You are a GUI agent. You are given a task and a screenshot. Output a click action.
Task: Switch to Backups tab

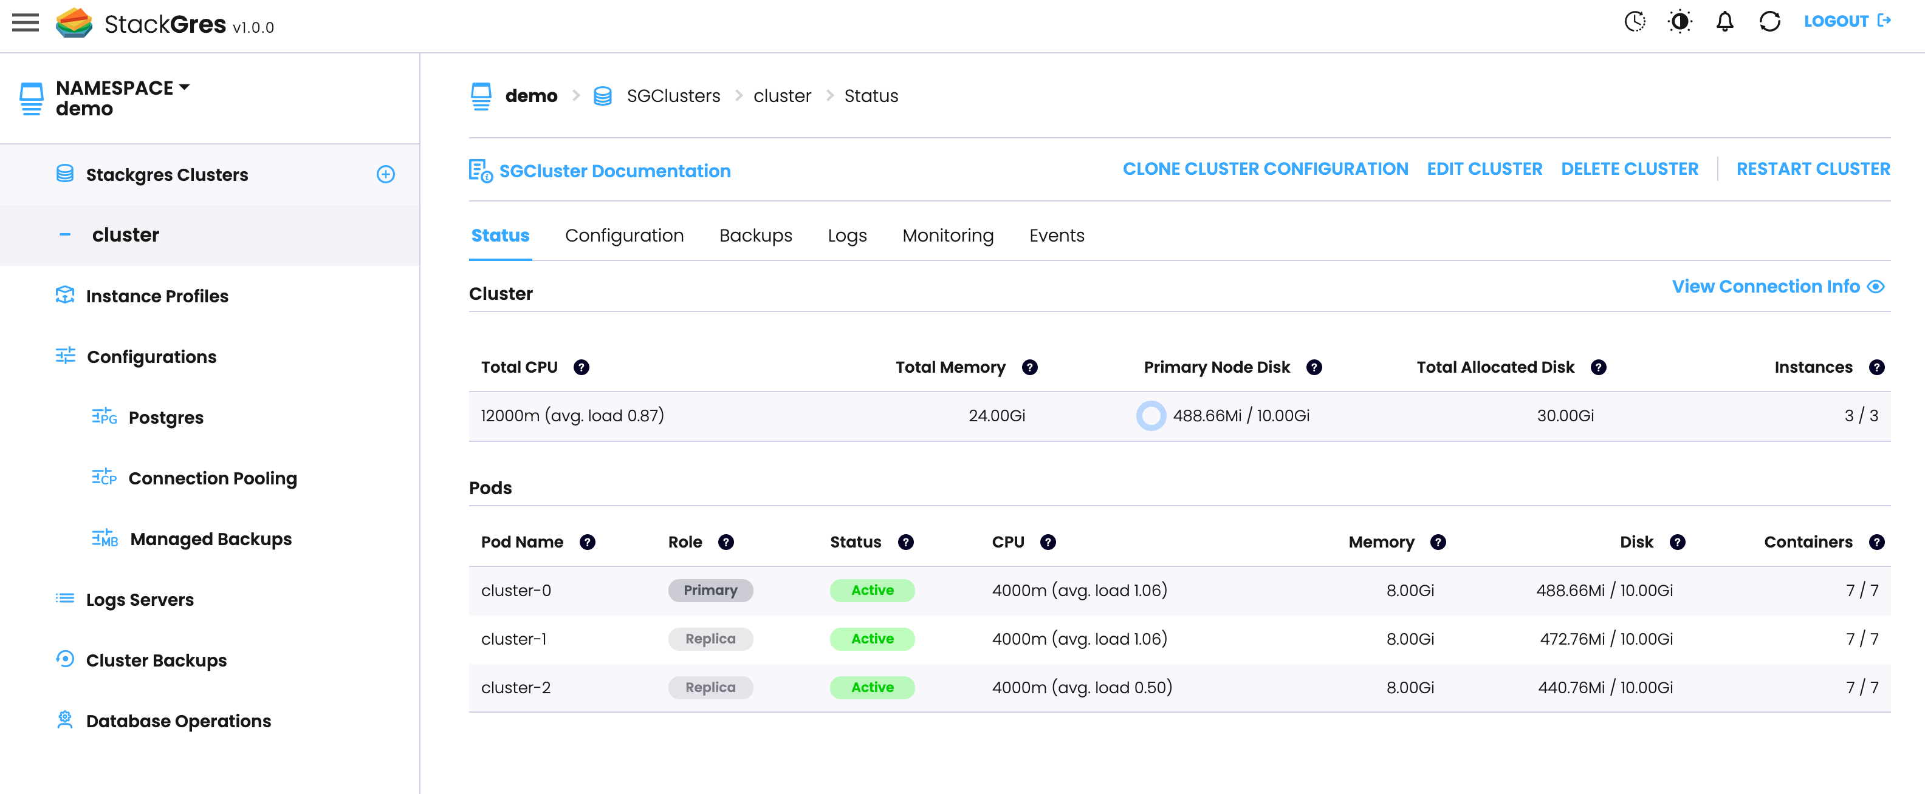click(x=755, y=236)
